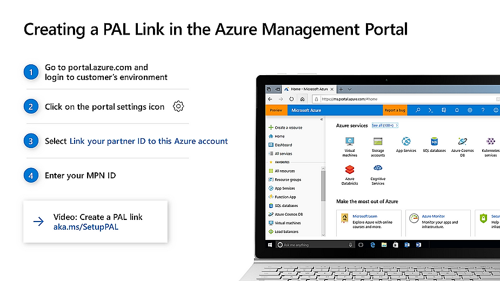This screenshot has width=500, height=281.
Task: Click the browser address bar
Action: (405, 99)
